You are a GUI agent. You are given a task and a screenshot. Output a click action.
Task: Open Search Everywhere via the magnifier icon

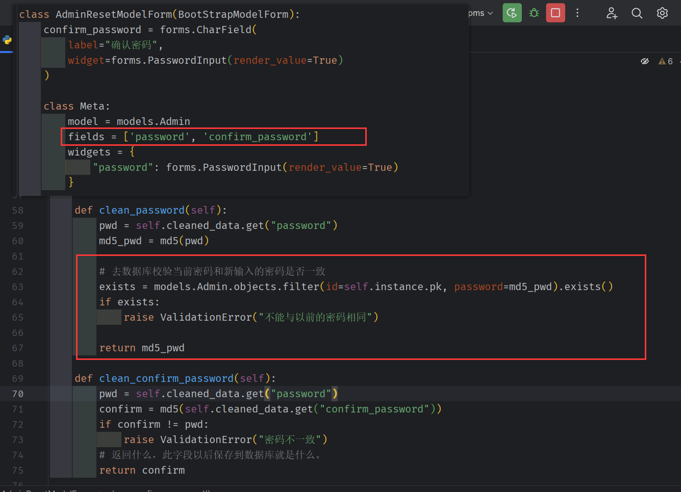tap(637, 13)
